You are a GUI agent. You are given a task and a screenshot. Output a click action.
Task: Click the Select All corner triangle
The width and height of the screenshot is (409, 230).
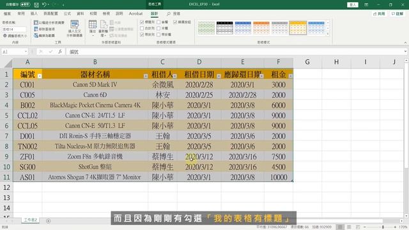tap(8, 63)
